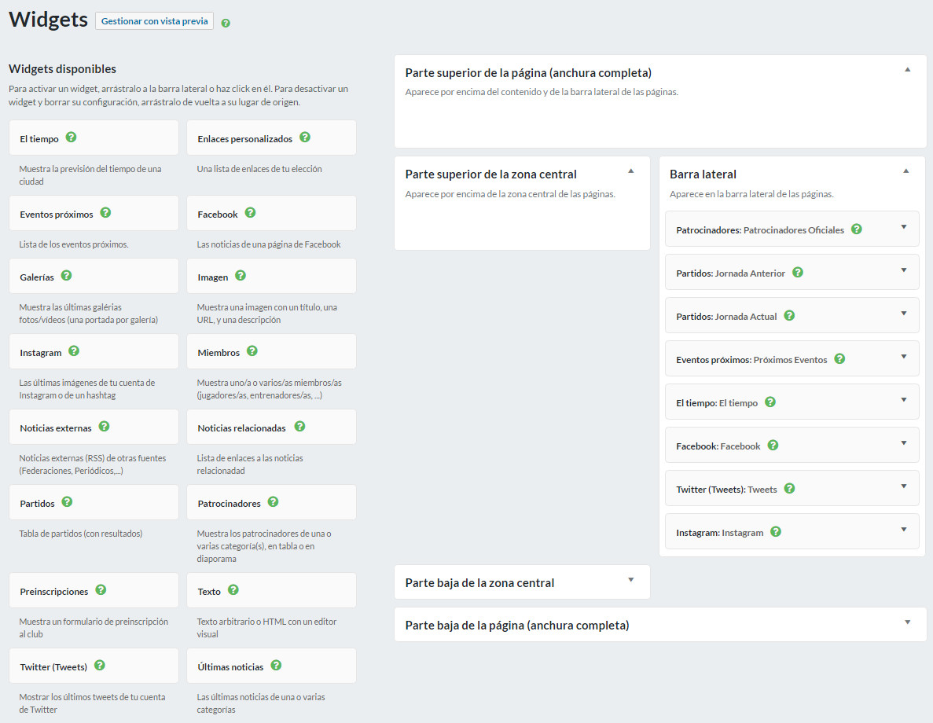
Task: Add the Texto widget
Action: click(271, 590)
